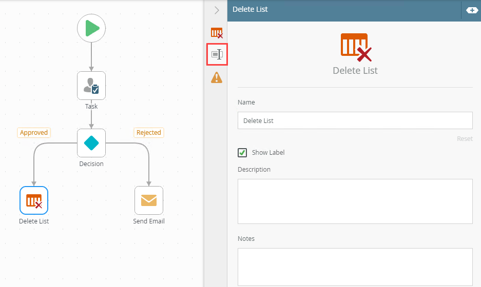Image resolution: width=481 pixels, height=287 pixels.
Task: Click the Rejected outcome label
Action: point(149,133)
